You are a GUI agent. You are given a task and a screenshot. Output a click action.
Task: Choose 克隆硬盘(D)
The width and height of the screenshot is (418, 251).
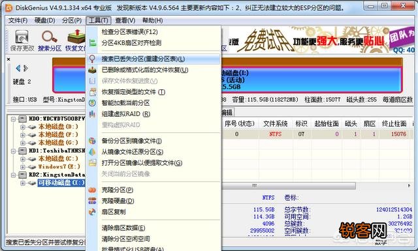[x=154, y=201]
